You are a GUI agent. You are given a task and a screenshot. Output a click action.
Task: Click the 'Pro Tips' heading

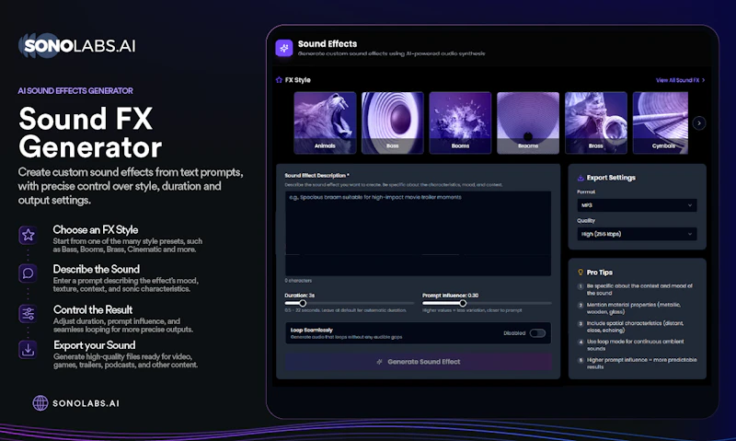click(x=600, y=273)
